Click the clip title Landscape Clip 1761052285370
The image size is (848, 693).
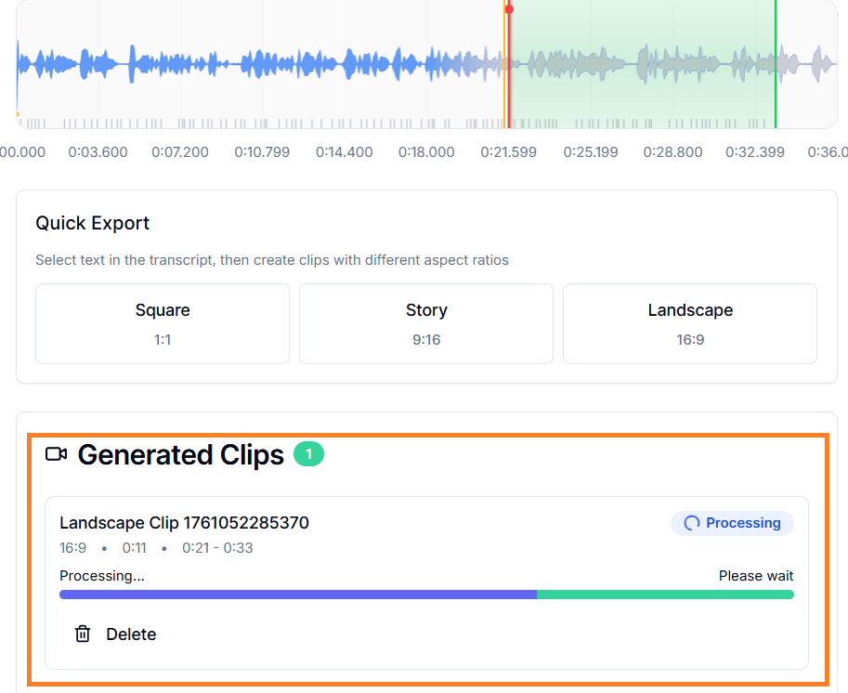tap(184, 522)
